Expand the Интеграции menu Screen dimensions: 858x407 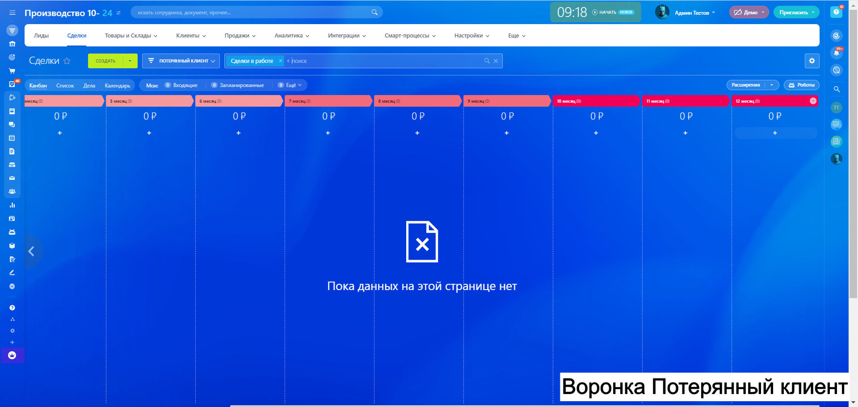point(347,36)
